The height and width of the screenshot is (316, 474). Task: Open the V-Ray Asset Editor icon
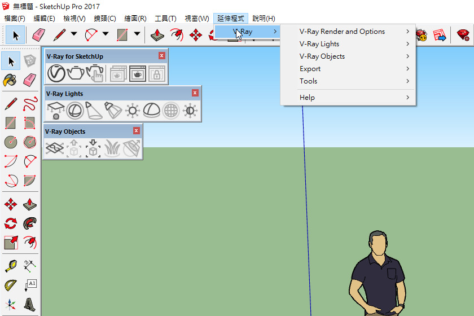56,73
